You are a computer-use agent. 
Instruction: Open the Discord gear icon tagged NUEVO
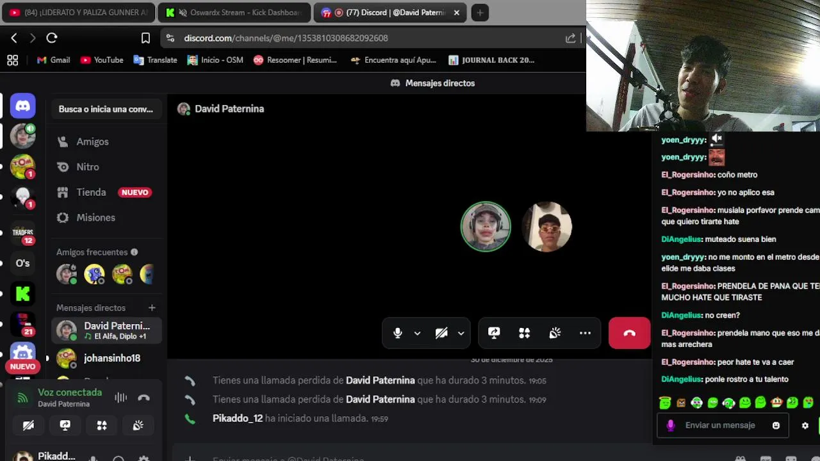(22, 355)
